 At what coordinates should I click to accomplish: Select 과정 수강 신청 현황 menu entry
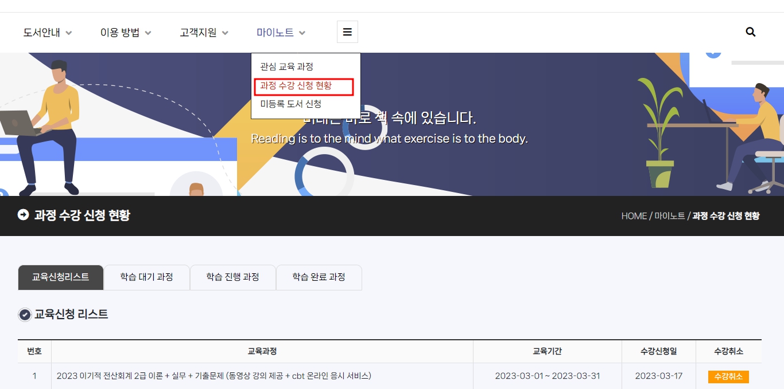click(296, 85)
